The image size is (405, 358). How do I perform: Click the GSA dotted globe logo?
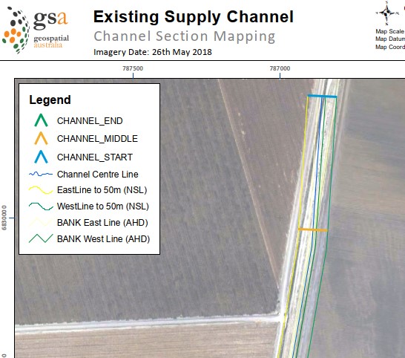point(16,30)
